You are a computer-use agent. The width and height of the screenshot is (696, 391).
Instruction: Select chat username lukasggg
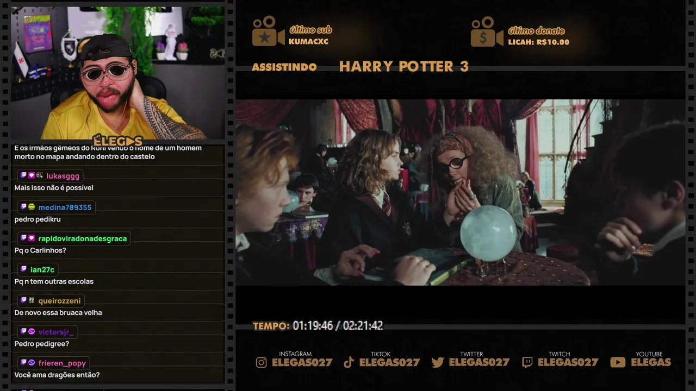coord(63,176)
